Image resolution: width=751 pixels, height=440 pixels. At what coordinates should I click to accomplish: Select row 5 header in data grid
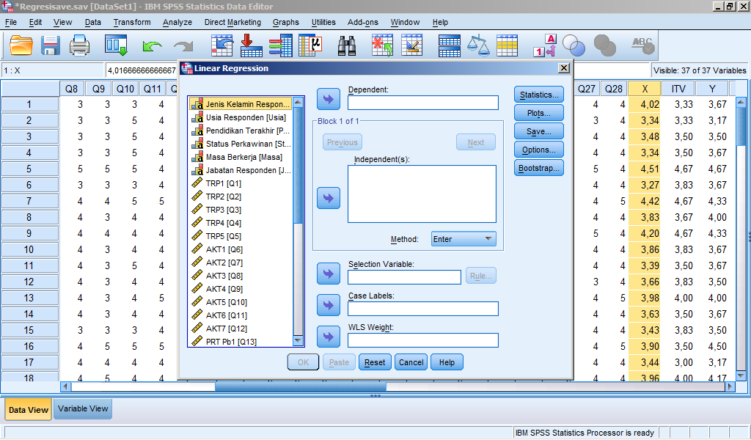pyautogui.click(x=29, y=169)
